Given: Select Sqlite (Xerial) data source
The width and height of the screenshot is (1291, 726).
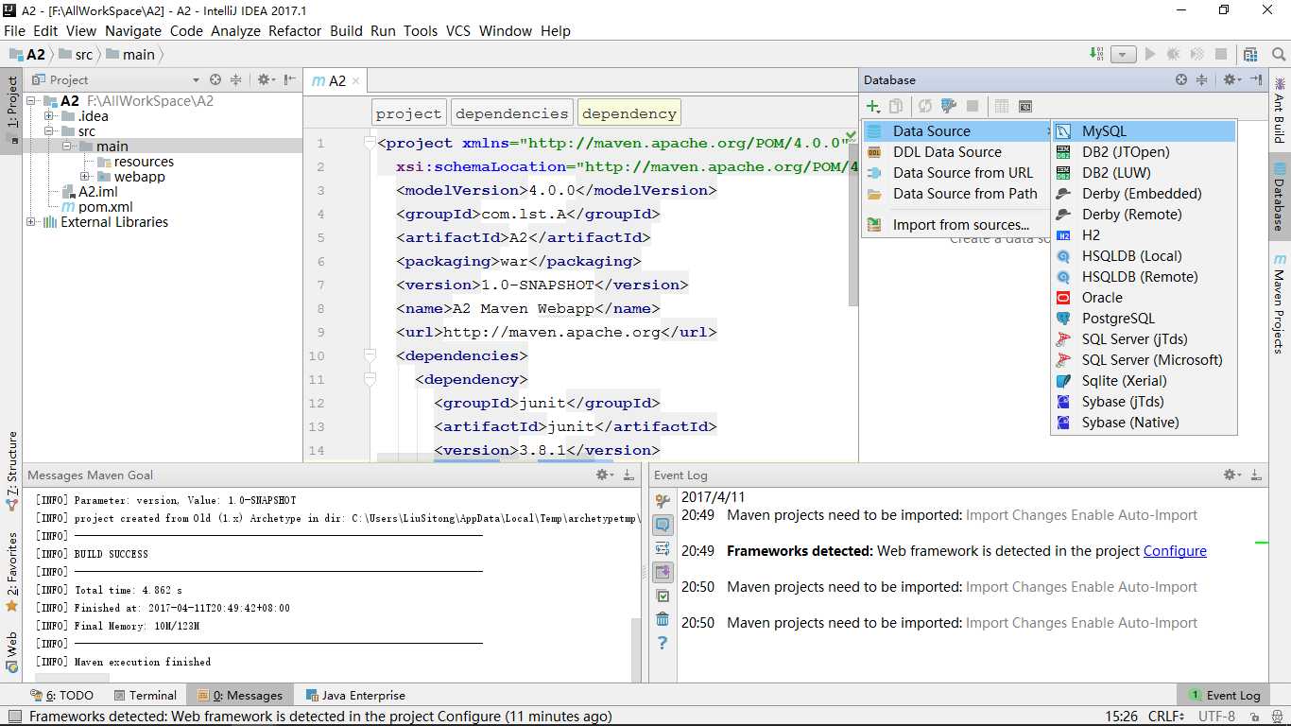Looking at the screenshot, I should pyautogui.click(x=1144, y=381).
